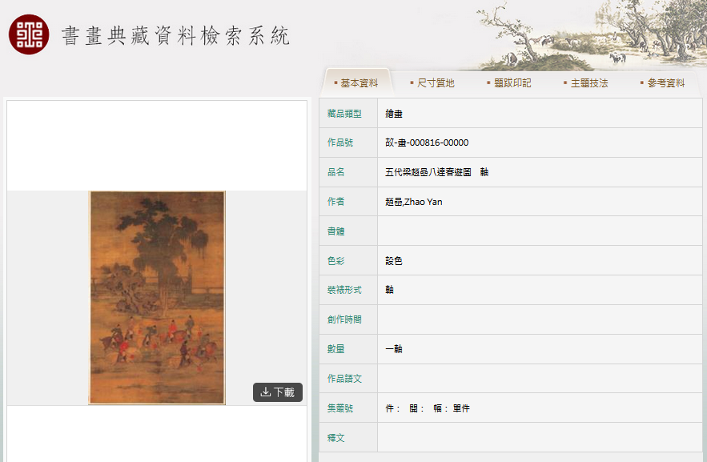Image resolution: width=707 pixels, height=462 pixels.
Task: Open the 尺寸質地 tab
Action: pos(432,83)
